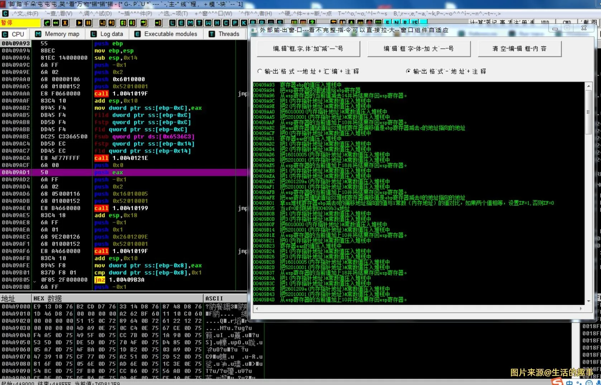Open Handles window with H toolbar icon

point(217,23)
